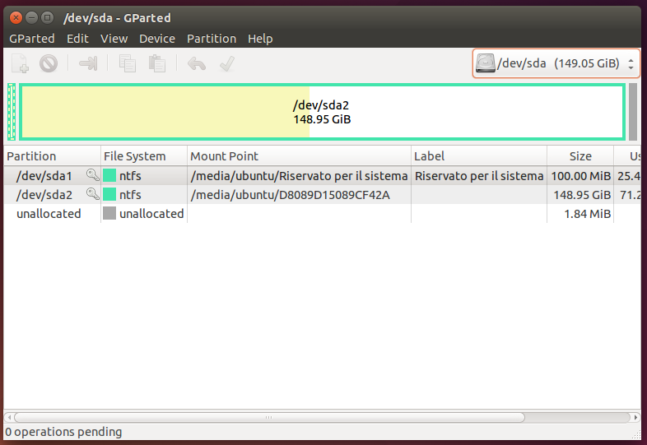Open the /dev/sda device dropdown
This screenshot has height=445, width=647.
[x=556, y=63]
